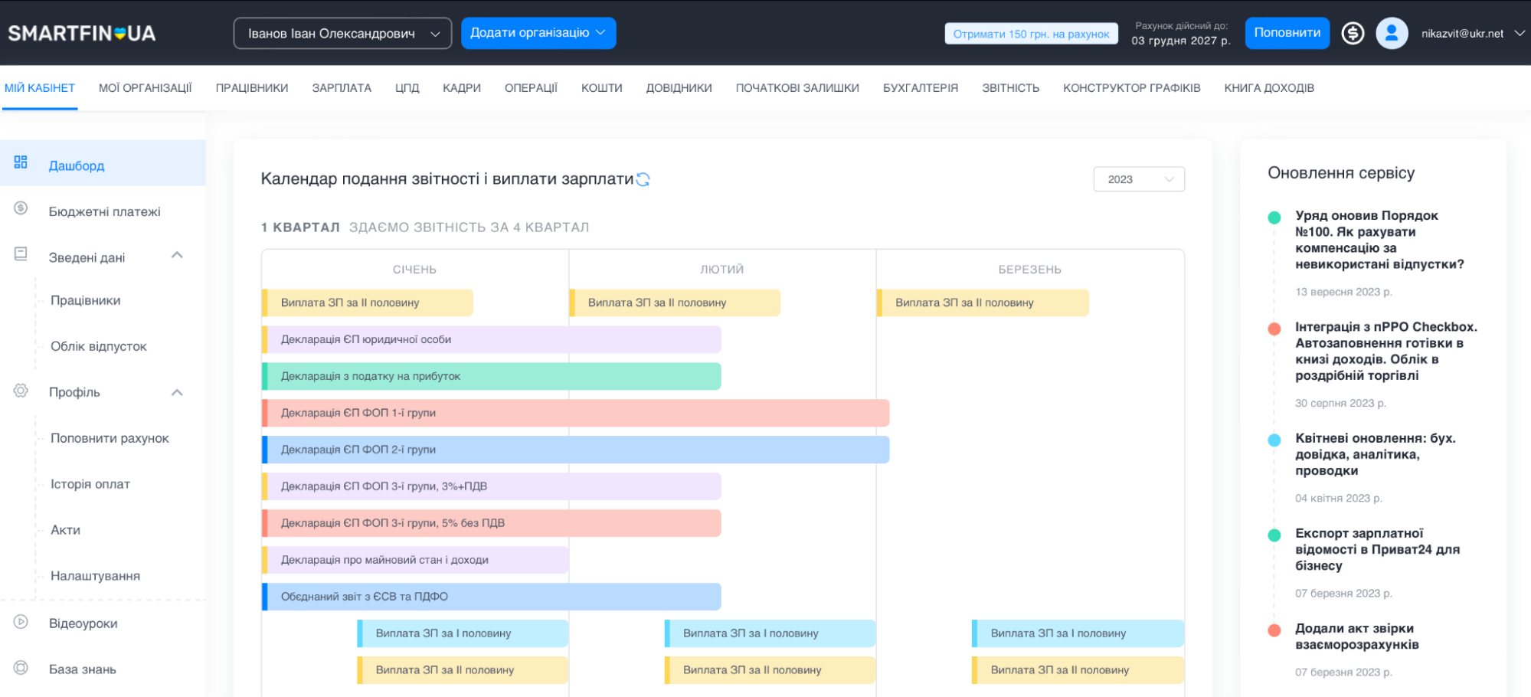Click the calendar refresh icon
This screenshot has height=697, width=1531.
pyautogui.click(x=643, y=179)
